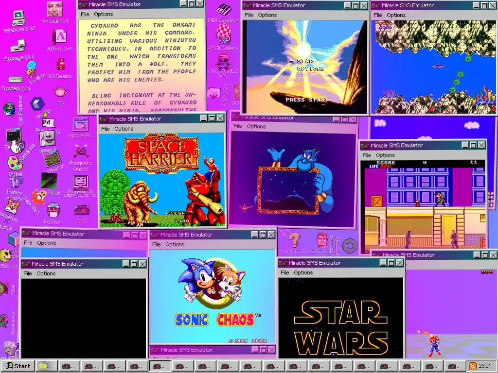Open File menu in genie window
The height and width of the screenshot is (373, 498).
(x=238, y=126)
